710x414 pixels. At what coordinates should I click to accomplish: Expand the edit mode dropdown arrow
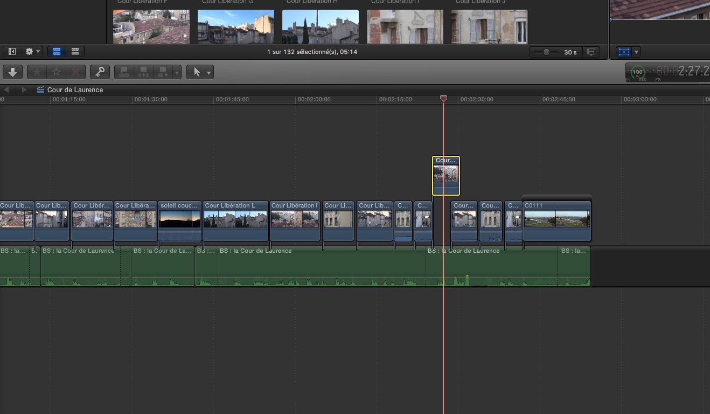click(177, 72)
